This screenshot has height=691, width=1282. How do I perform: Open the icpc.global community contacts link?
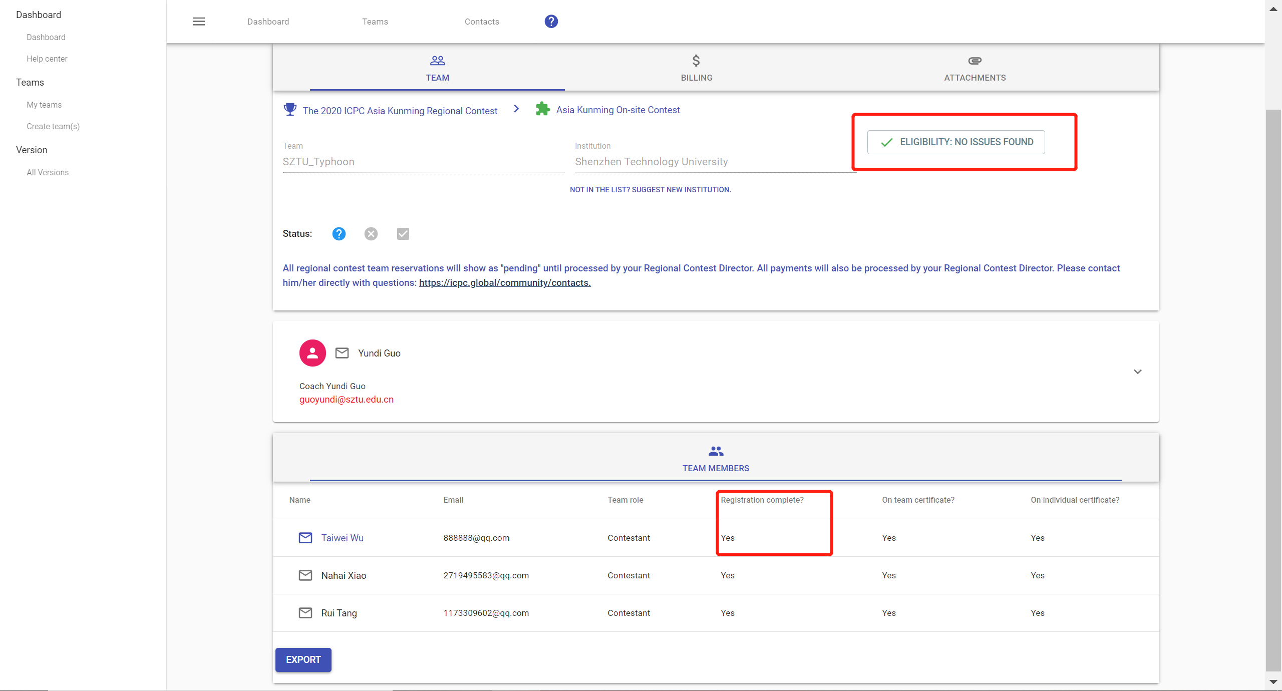(x=505, y=283)
